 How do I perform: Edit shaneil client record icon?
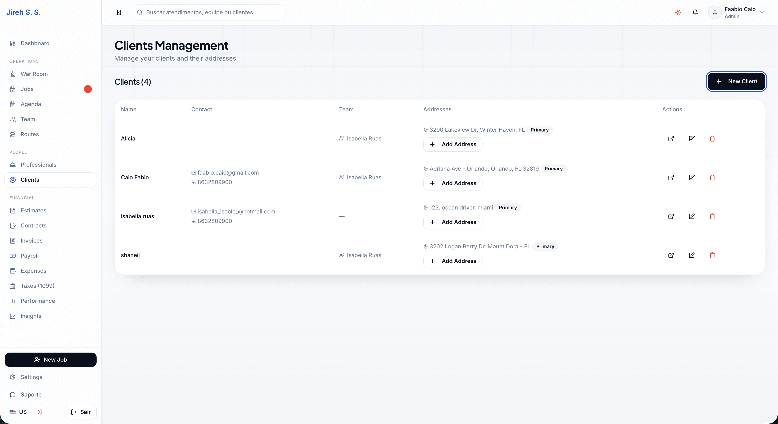[692, 255]
